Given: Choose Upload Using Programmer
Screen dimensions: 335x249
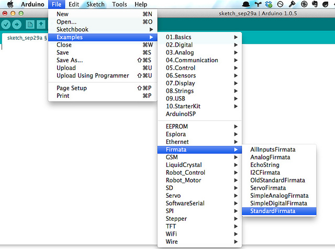Looking at the screenshot, I should pos(103,76).
